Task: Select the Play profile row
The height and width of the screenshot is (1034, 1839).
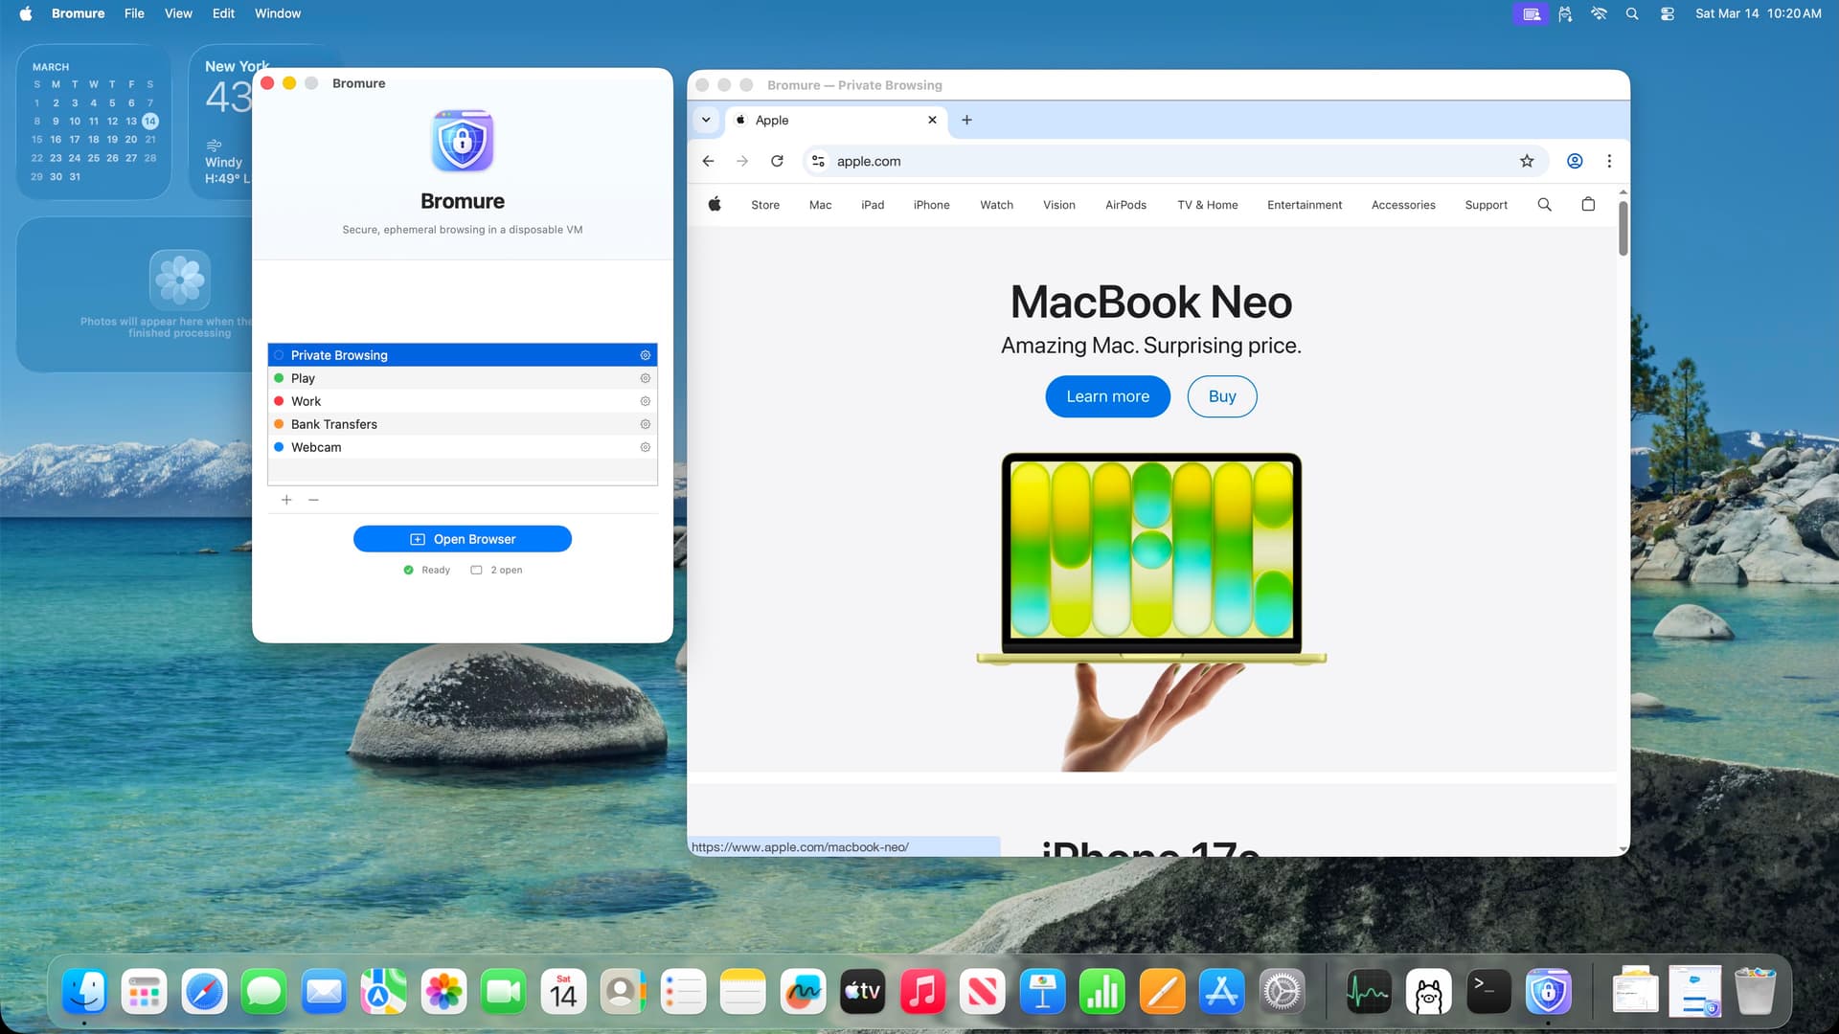Action: (x=460, y=378)
